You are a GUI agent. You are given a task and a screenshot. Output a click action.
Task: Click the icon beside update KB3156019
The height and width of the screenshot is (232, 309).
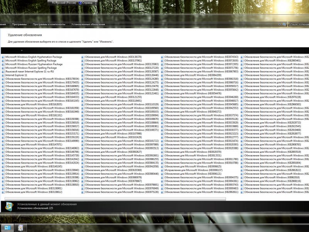[x=3, y=123]
